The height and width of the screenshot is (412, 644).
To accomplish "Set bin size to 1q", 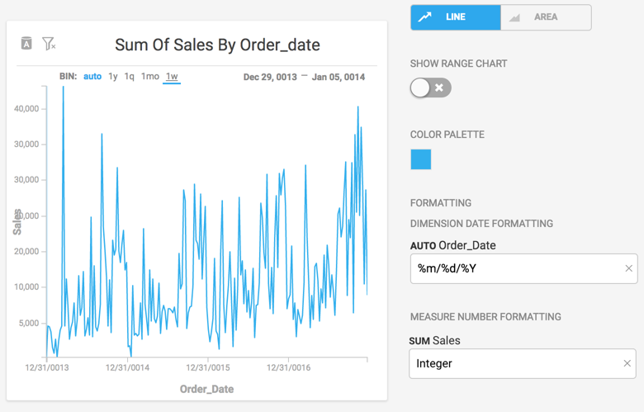I will click(x=130, y=77).
